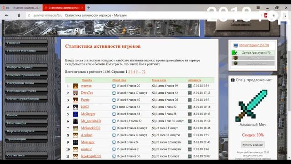Click McGregor's blue avatar
Viewport: 291px width, 164px height.
75,114
